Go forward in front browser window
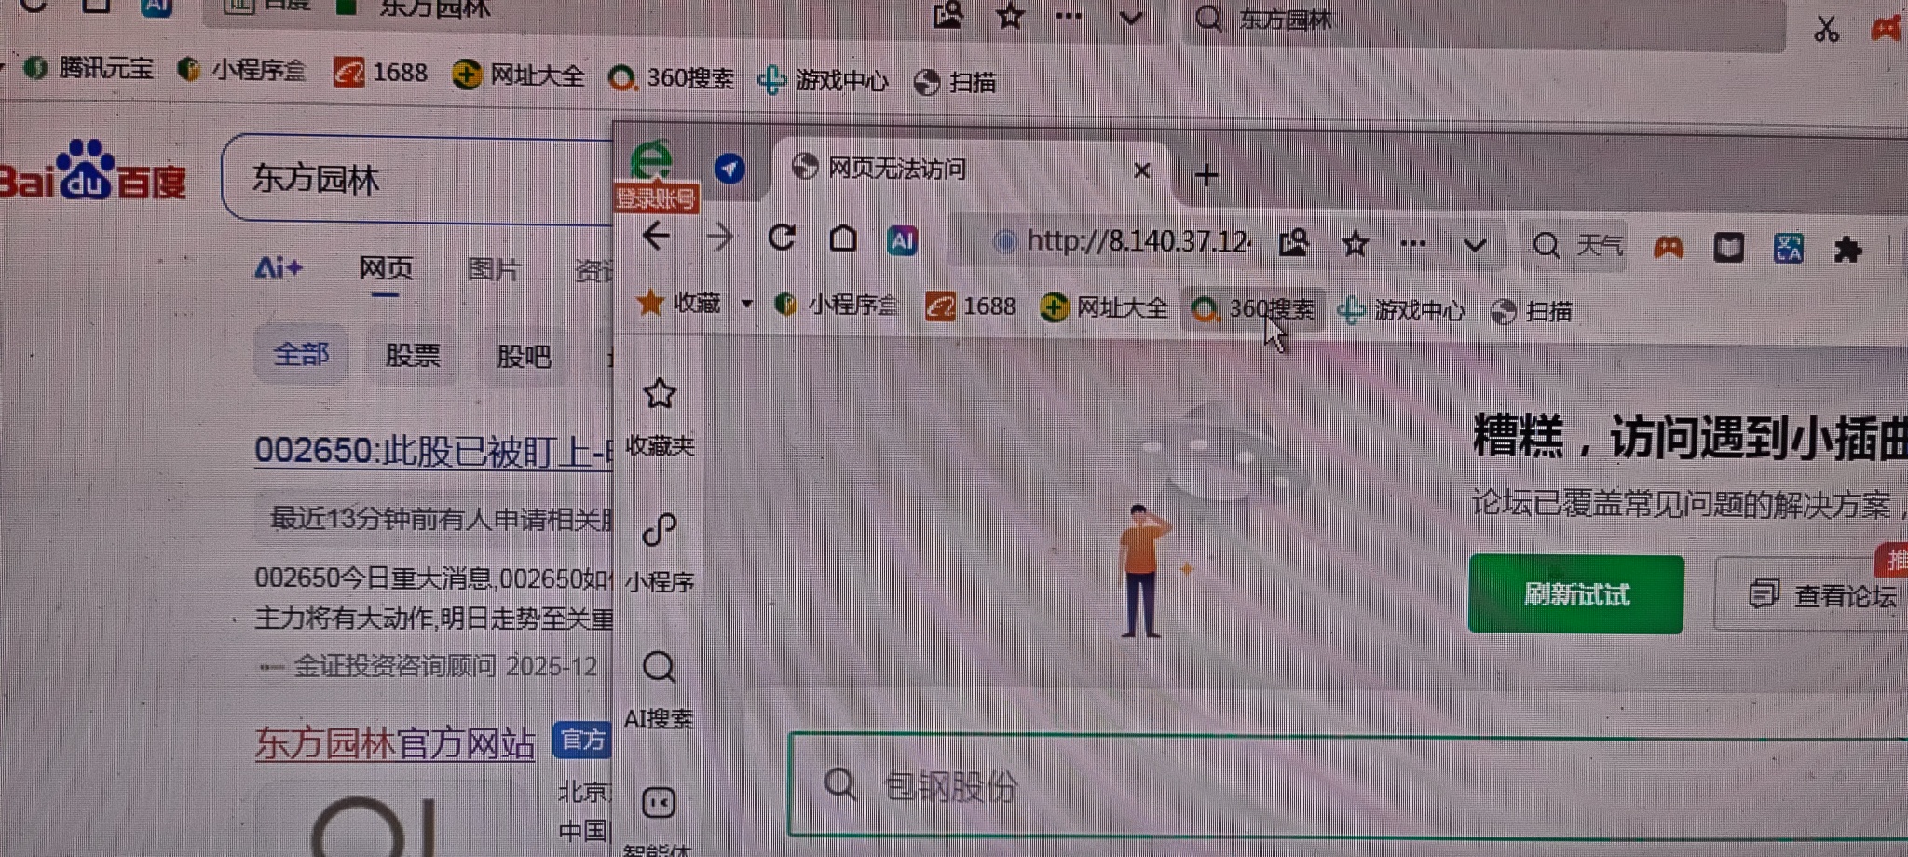 click(x=719, y=238)
